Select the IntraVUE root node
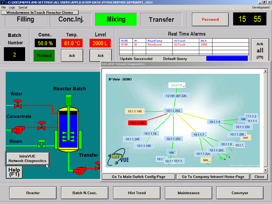 coord(177,85)
